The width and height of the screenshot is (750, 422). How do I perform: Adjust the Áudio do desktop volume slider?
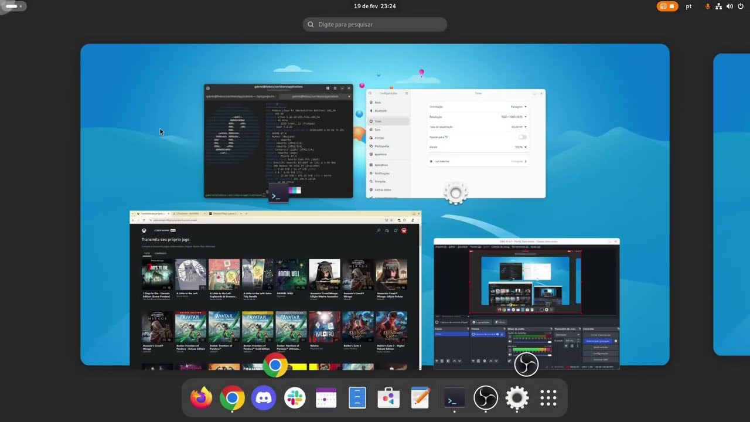pos(533,342)
